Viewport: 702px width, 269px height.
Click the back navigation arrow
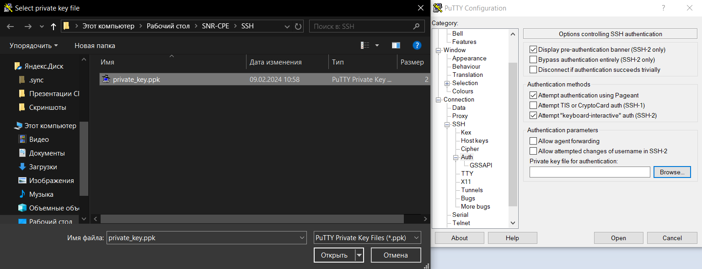tap(10, 27)
